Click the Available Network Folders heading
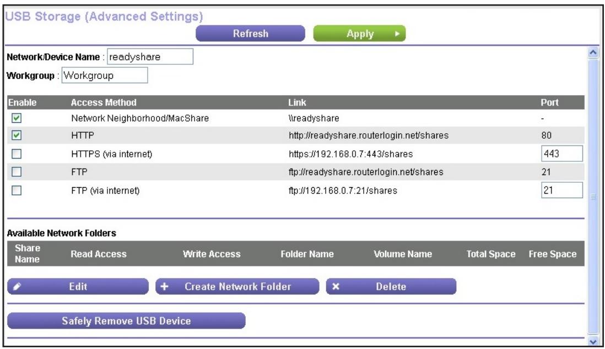The height and width of the screenshot is (349, 605). (x=61, y=233)
